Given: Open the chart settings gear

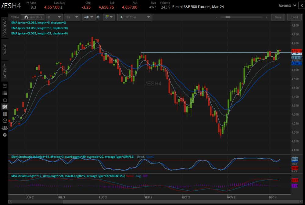Looking at the screenshot, I should click(98, 17).
